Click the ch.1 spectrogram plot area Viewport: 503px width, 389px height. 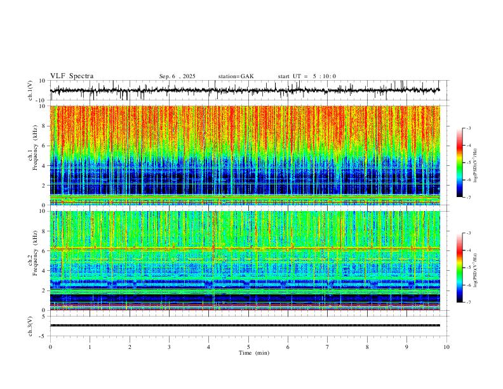pos(245,155)
